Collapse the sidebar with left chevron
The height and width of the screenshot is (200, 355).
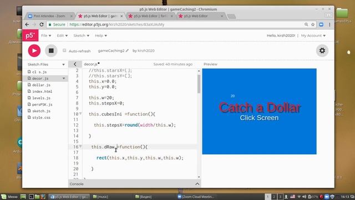[75, 64]
